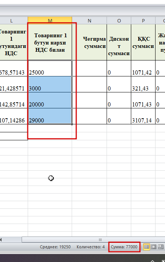Click the horizontal scrollbar left arrow
The width and height of the screenshot is (165, 262).
1,240
